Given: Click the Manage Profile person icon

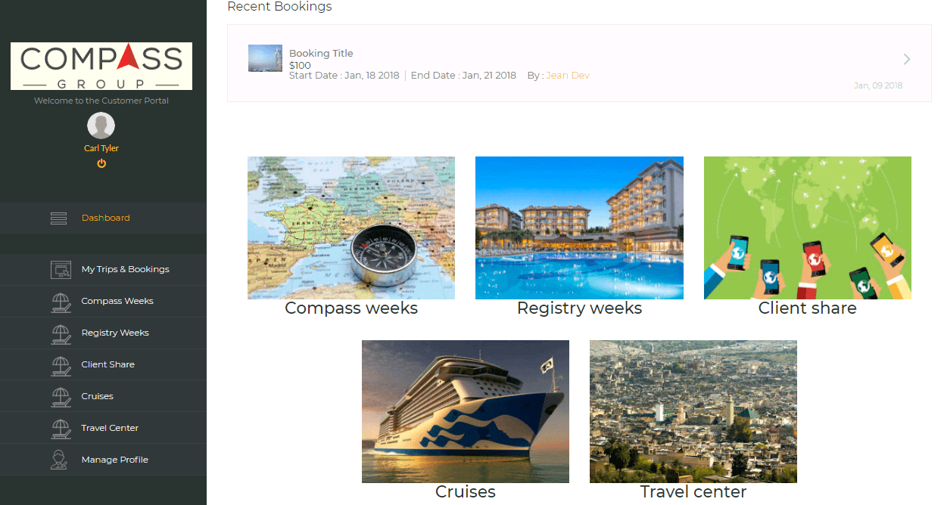Looking at the screenshot, I should (x=59, y=460).
